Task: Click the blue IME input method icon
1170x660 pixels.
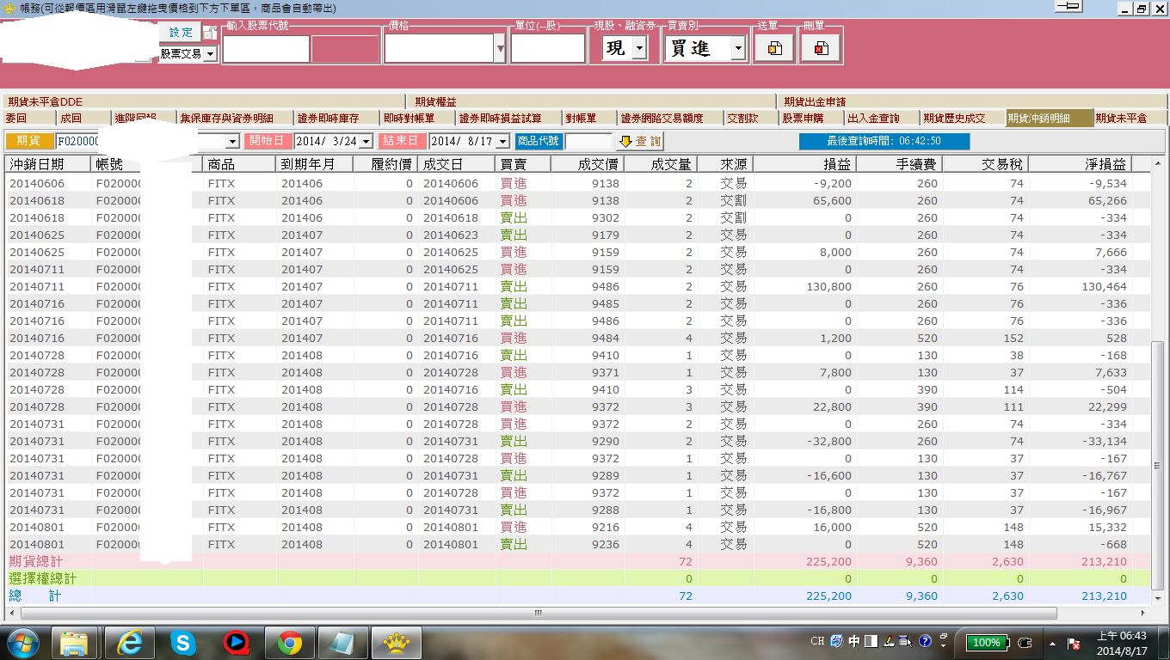Action: click(x=837, y=642)
